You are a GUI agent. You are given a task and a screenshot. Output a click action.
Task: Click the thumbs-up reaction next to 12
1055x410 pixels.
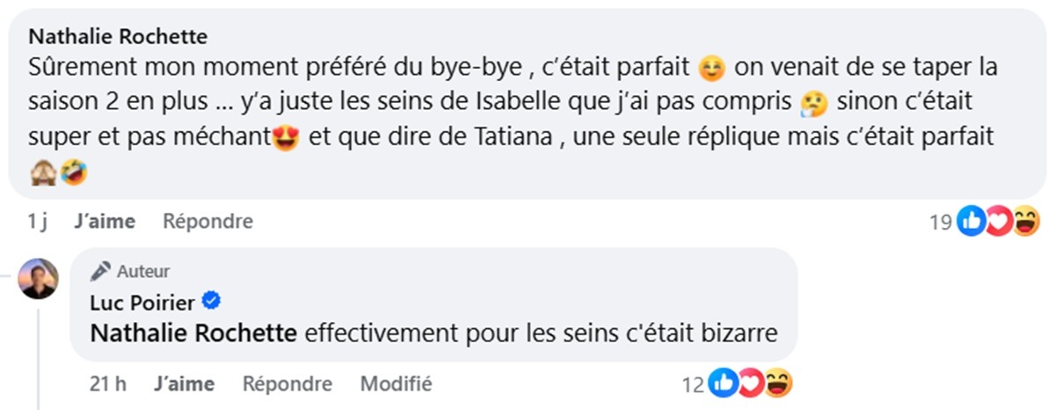pyautogui.click(x=724, y=384)
